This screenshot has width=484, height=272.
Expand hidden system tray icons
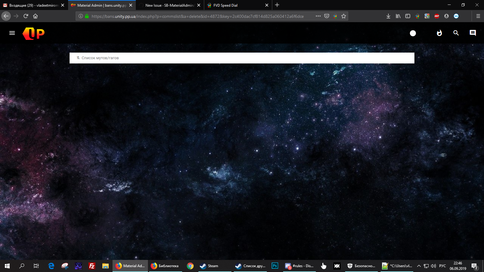pyautogui.click(x=419, y=266)
